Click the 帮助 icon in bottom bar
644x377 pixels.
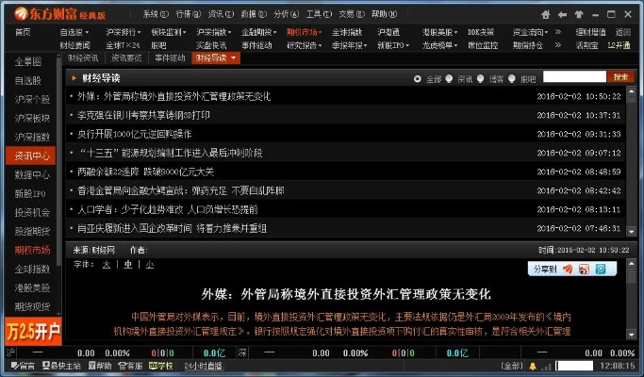tap(102, 366)
